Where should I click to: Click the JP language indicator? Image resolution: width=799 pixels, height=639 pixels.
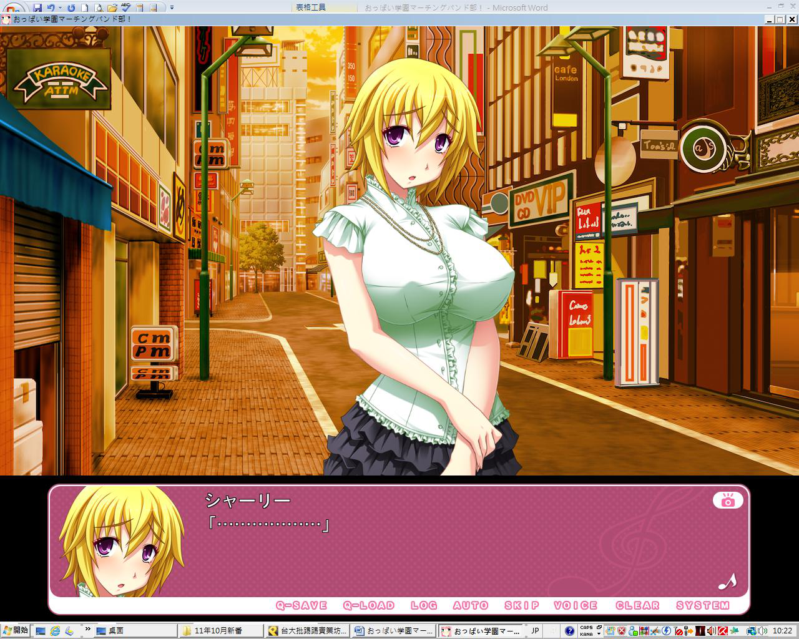click(535, 631)
